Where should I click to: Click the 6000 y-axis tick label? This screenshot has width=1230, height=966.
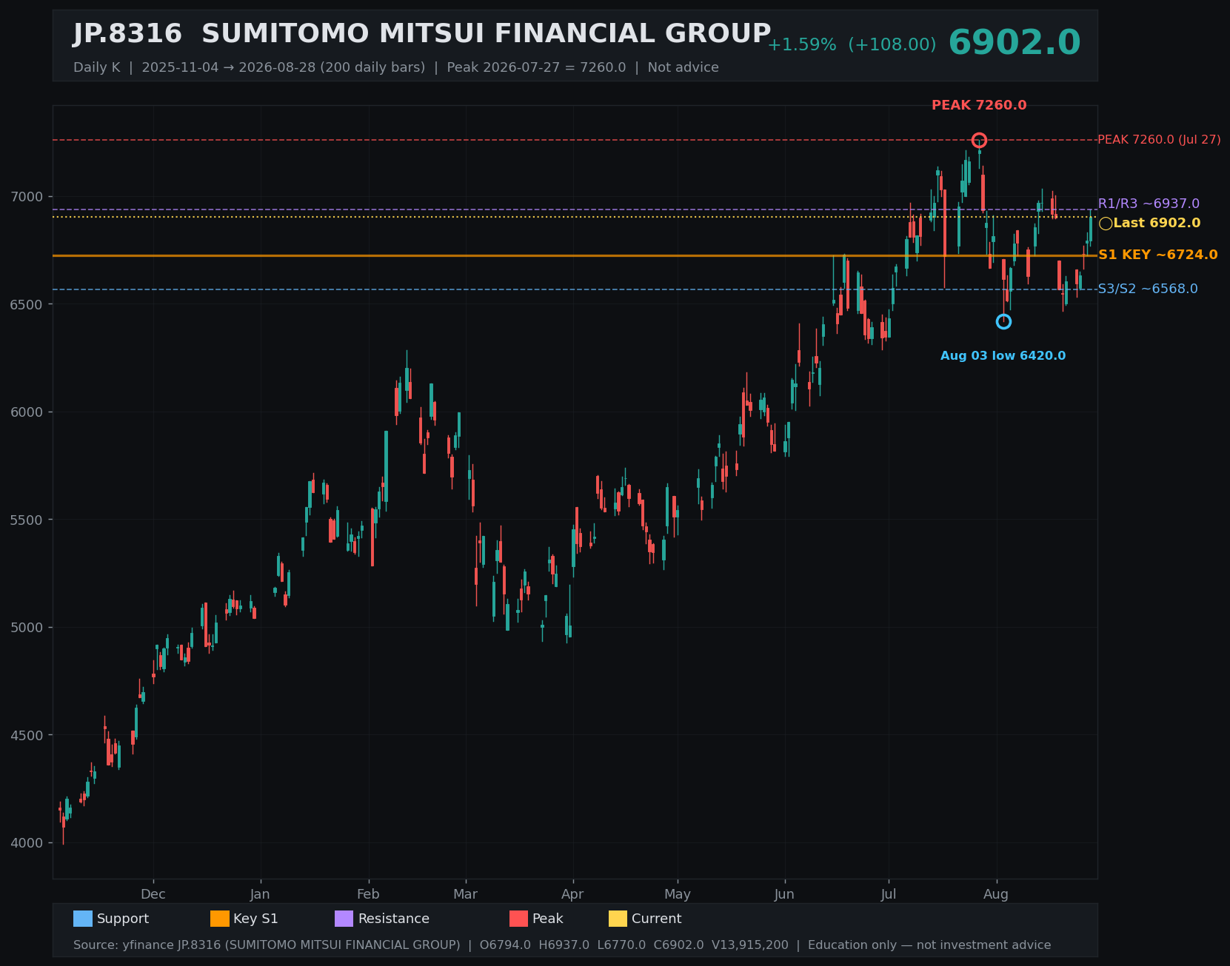(x=27, y=412)
